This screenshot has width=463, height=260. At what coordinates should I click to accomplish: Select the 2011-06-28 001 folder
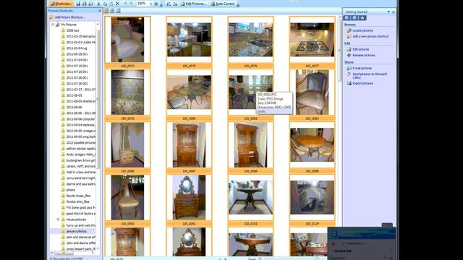click(75, 54)
